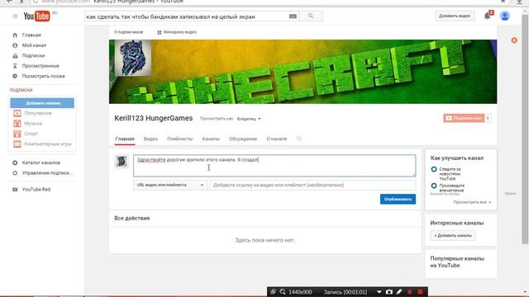
Task: Expand the Владелец view-as dropdown
Action: coord(249,119)
